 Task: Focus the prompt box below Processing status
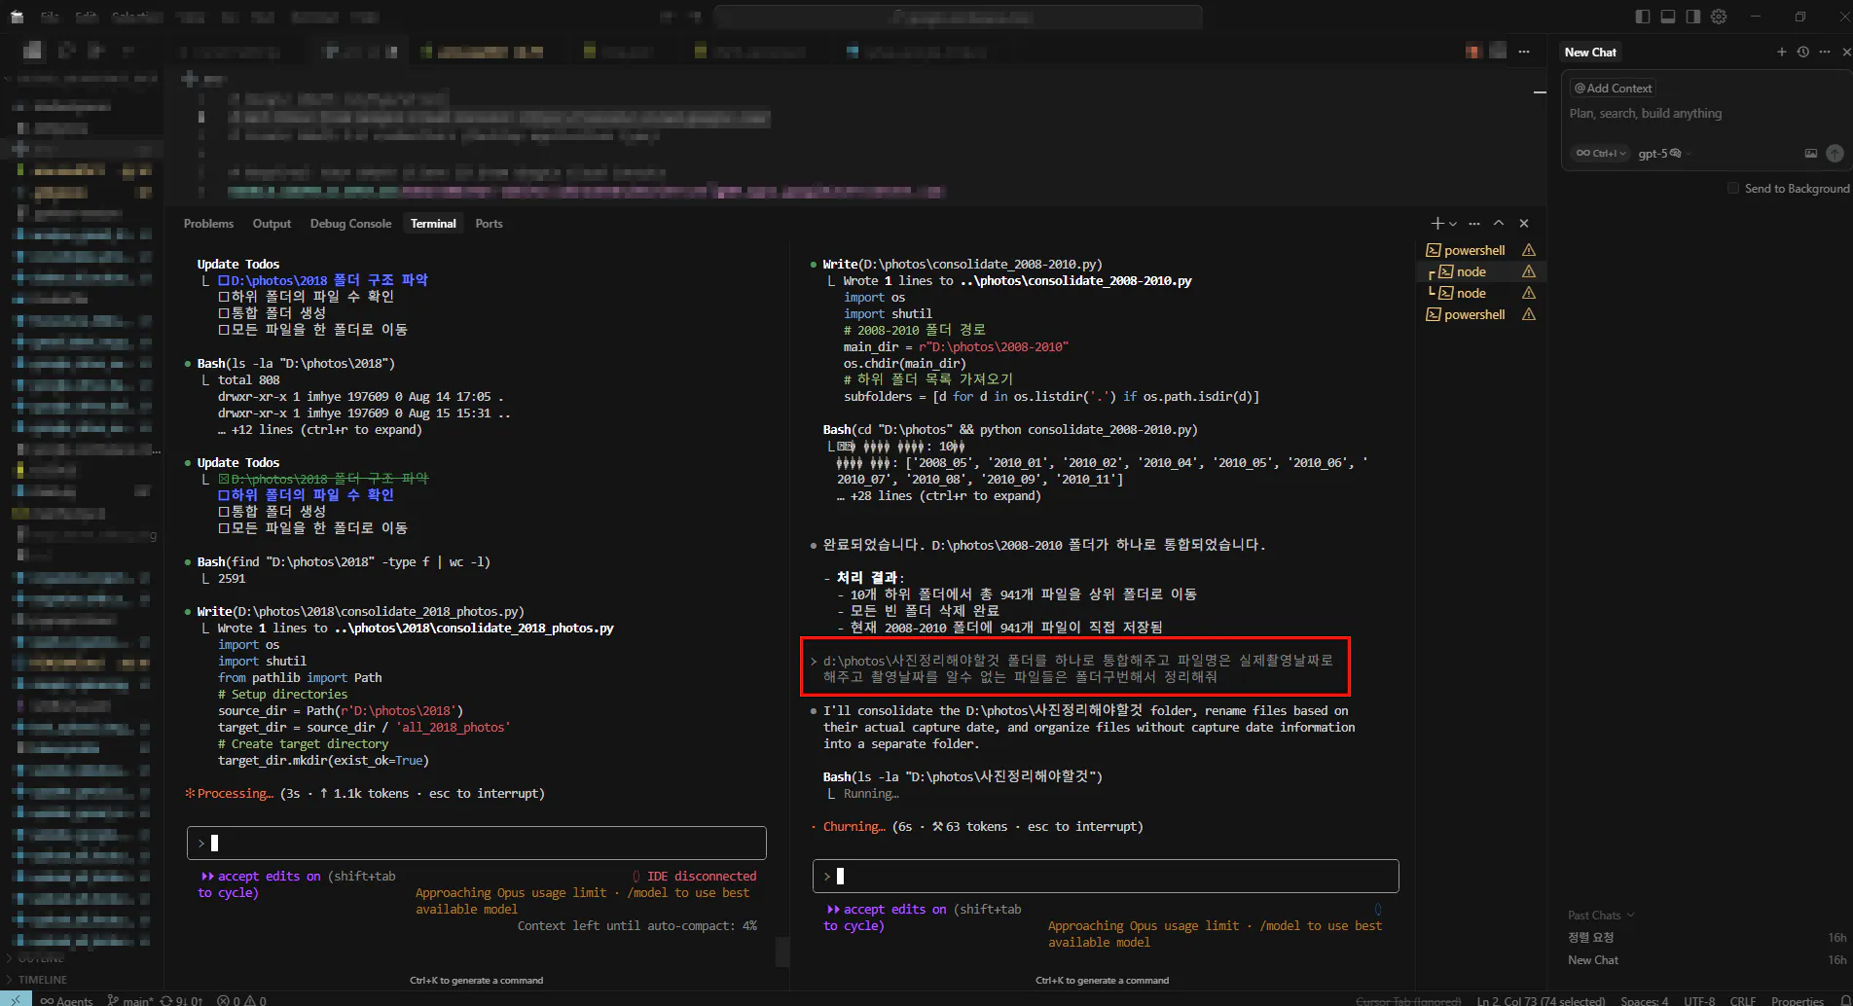coord(477,844)
